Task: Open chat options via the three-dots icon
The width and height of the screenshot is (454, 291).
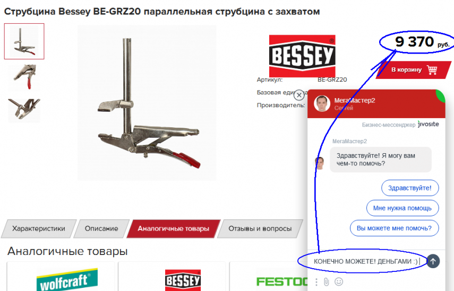Action: 316,282
